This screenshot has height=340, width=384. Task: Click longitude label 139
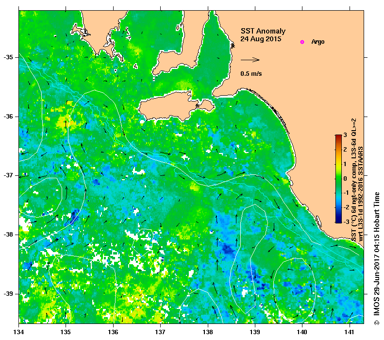point(255,332)
